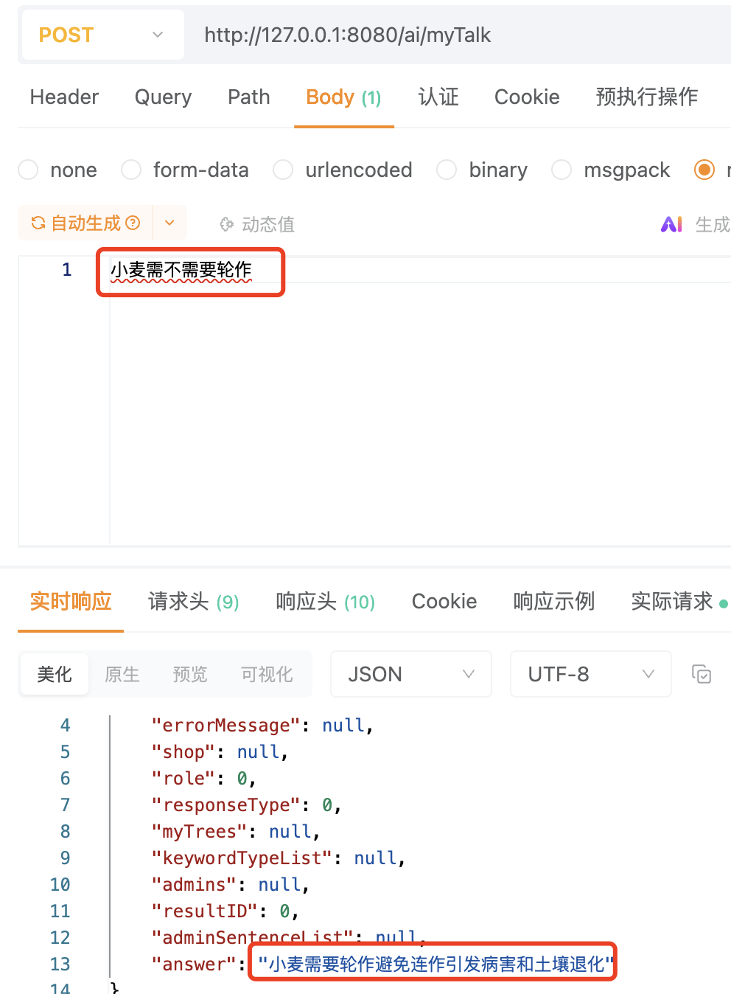Expand the arrow next to 自动生成
Screen dimensions: 731x994
(169, 223)
